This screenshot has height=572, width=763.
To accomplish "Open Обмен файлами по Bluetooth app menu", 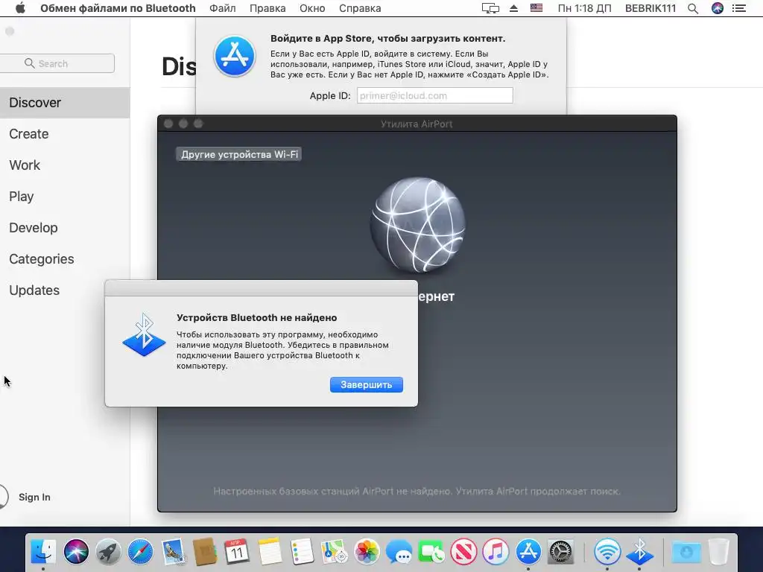I will pyautogui.click(x=118, y=8).
